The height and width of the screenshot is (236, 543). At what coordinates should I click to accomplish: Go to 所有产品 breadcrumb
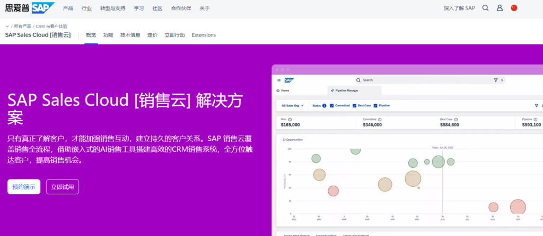point(22,26)
